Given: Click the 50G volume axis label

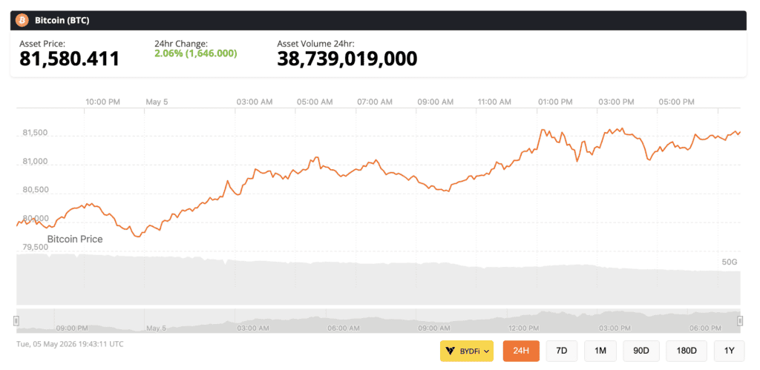Looking at the screenshot, I should click(730, 262).
